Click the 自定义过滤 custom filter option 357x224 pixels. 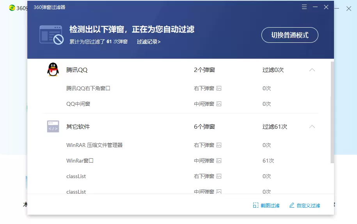click(x=304, y=205)
